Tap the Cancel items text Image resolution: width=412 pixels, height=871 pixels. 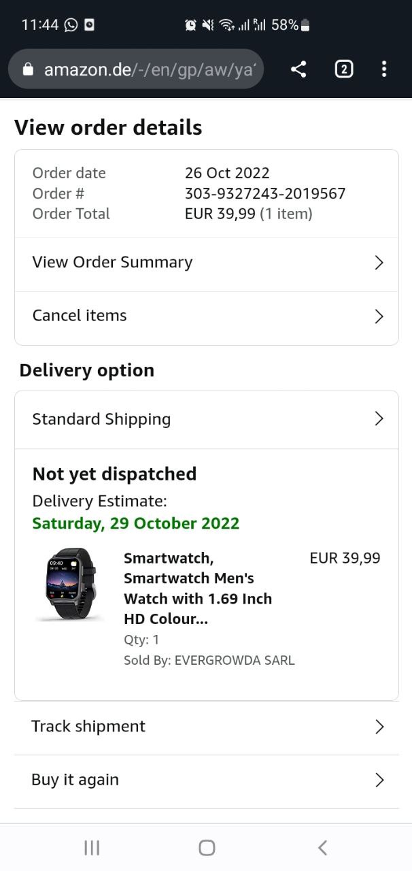80,316
